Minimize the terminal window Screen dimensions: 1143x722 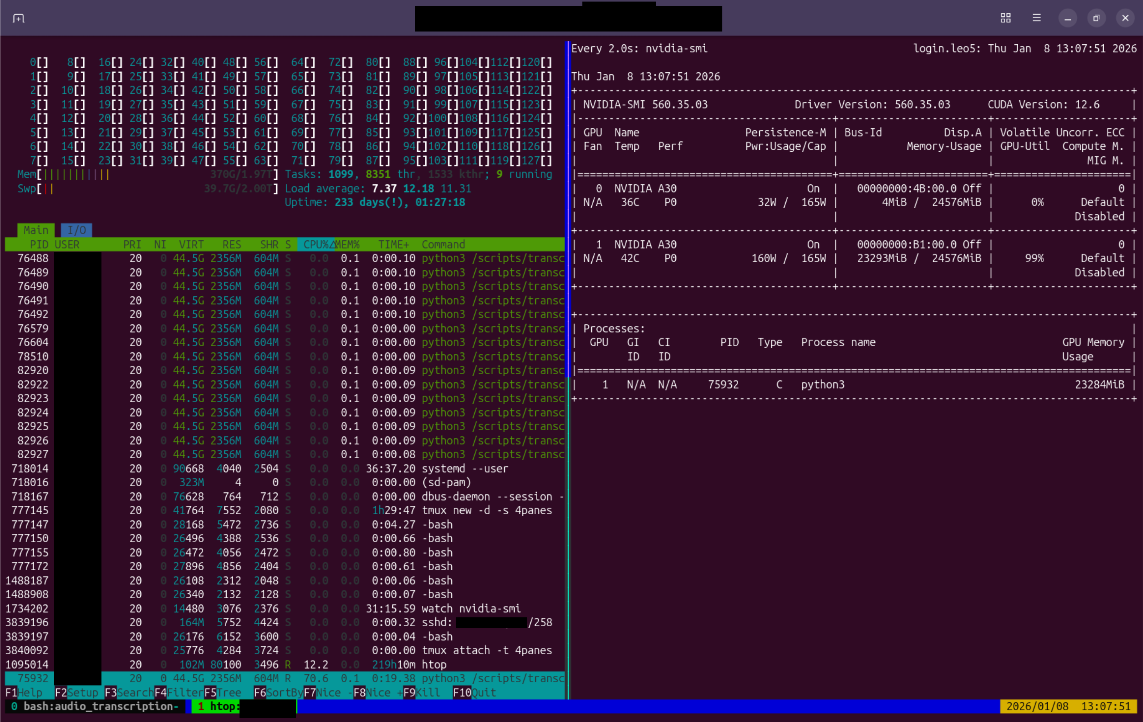click(x=1068, y=19)
